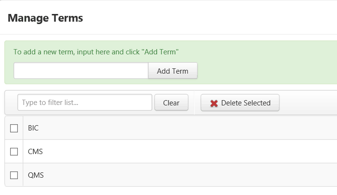This screenshot has width=337, height=195.
Task: Click the Delete Selected button
Action: point(240,103)
